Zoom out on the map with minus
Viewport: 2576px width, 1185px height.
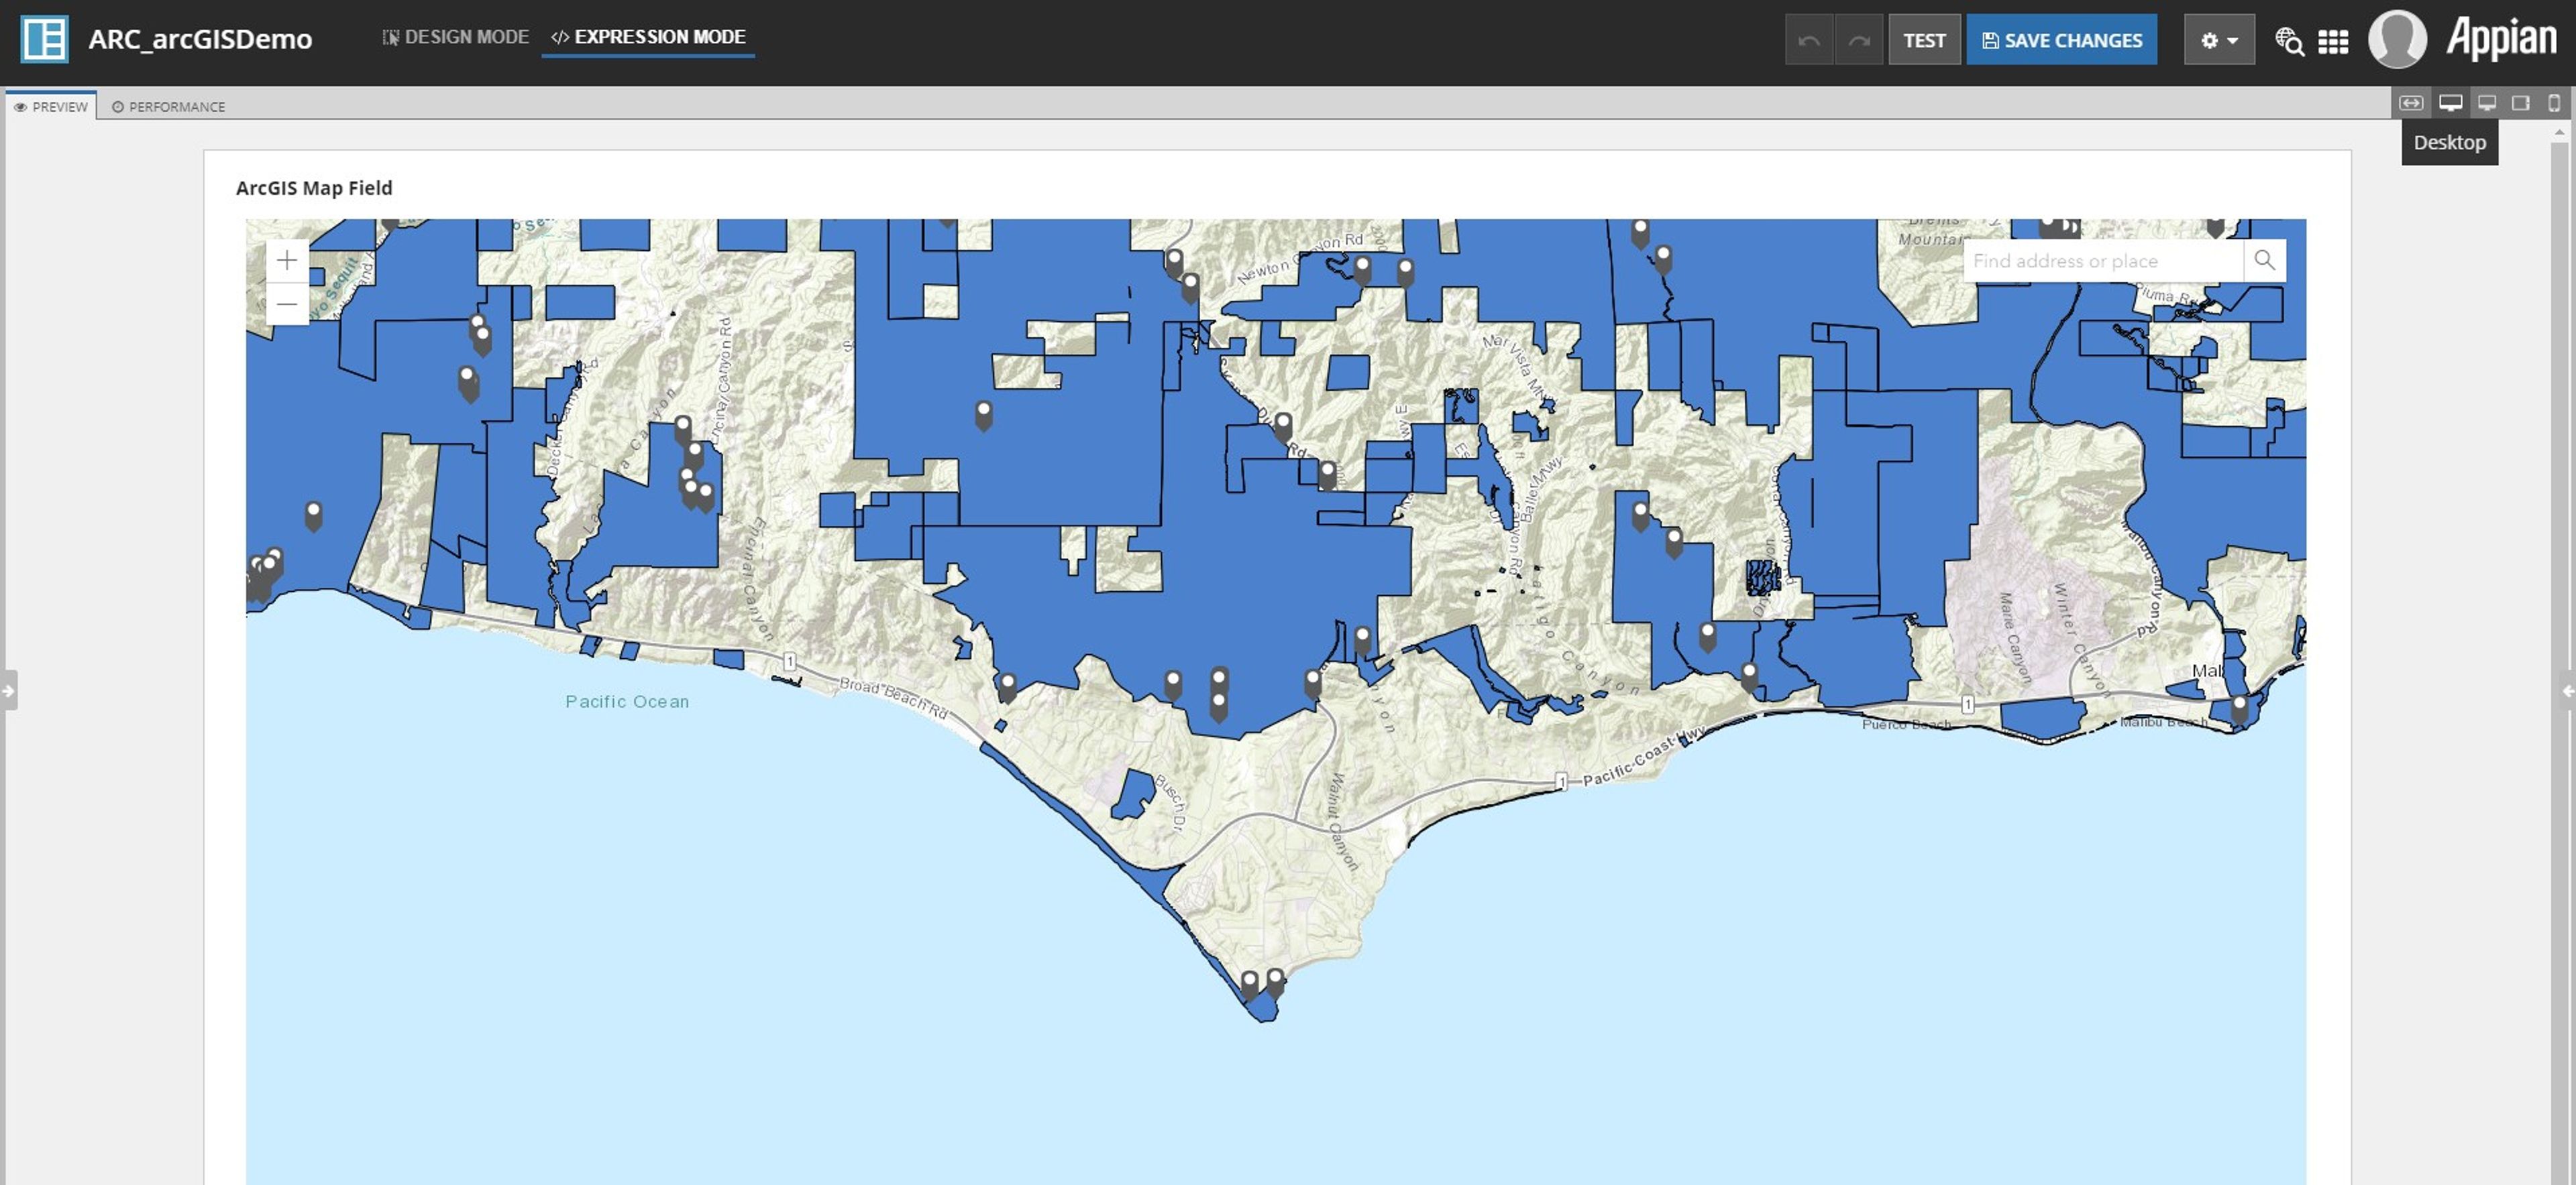coord(287,304)
